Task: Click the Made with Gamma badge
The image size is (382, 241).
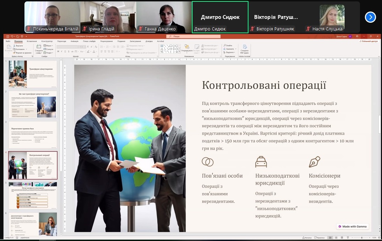Action: pyautogui.click(x=352, y=226)
